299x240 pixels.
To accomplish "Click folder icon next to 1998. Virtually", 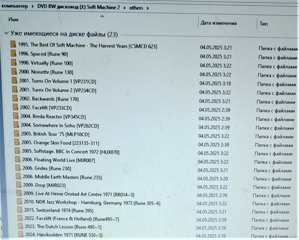I will point(14,62).
